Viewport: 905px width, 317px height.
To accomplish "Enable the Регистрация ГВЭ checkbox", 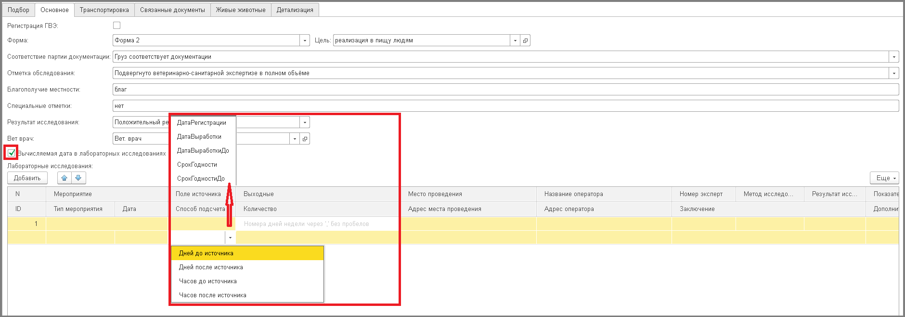I will coord(116,26).
